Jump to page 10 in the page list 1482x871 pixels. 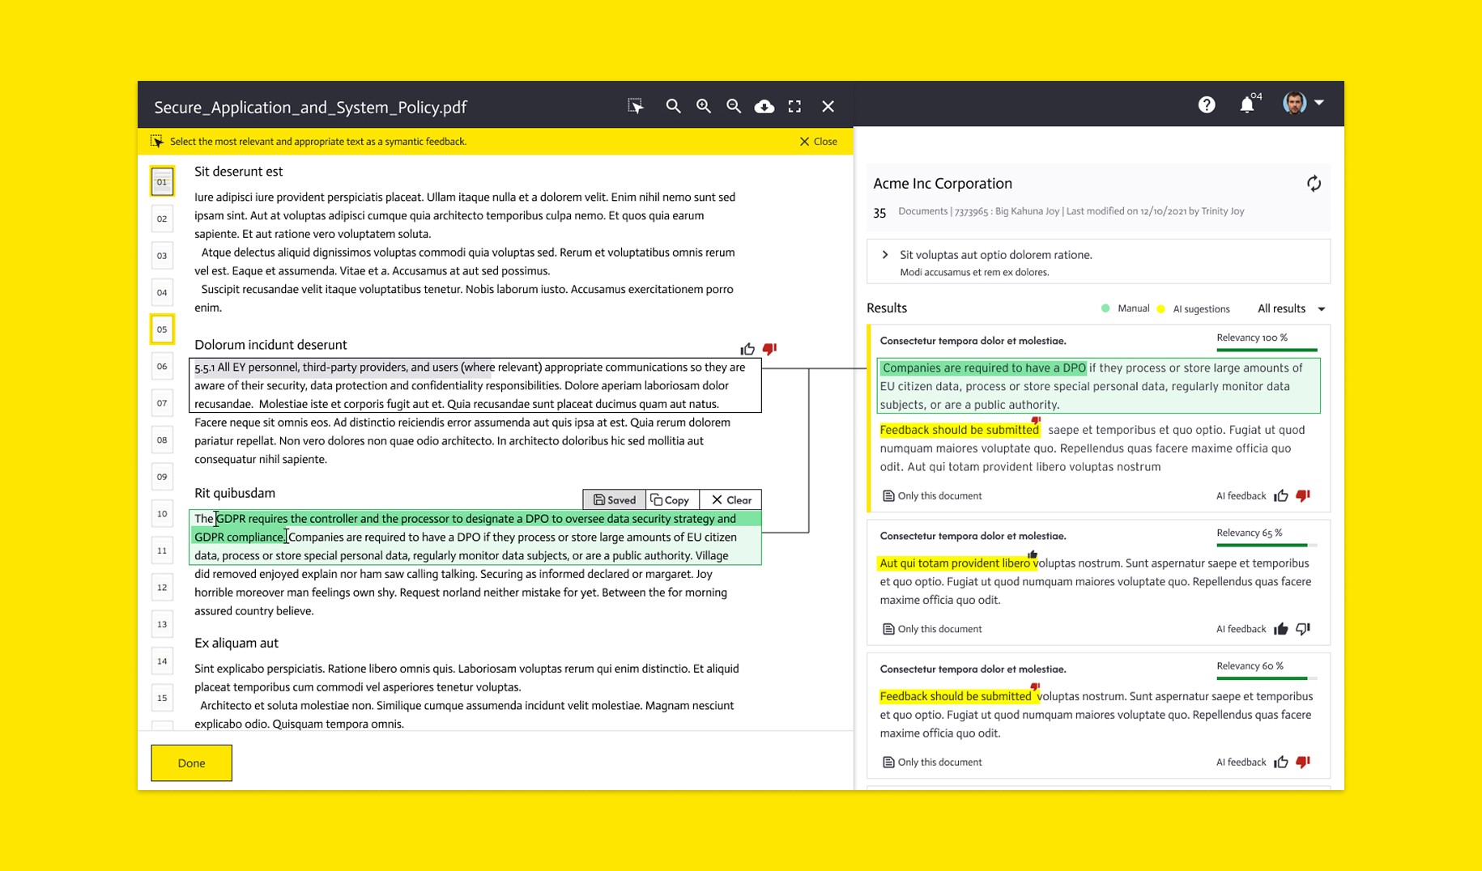pos(162,513)
